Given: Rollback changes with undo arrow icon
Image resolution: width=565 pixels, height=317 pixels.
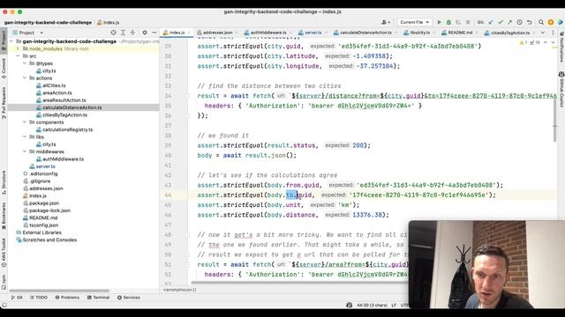Looking at the screenshot, I should click(530, 22).
